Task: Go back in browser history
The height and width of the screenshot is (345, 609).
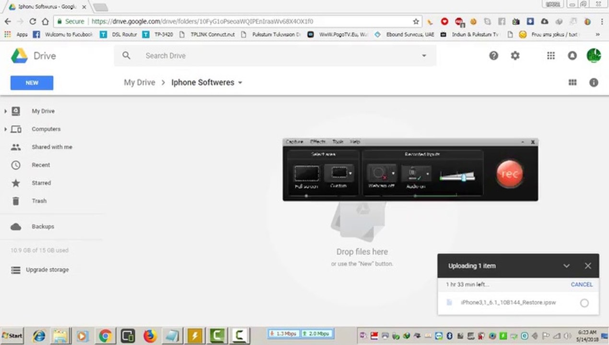Action: pyautogui.click(x=8, y=22)
